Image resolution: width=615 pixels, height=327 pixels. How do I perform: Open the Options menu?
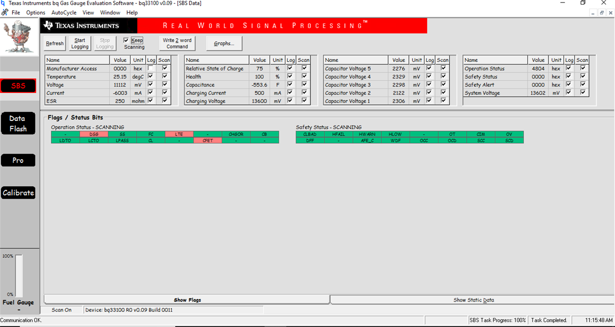pos(35,12)
